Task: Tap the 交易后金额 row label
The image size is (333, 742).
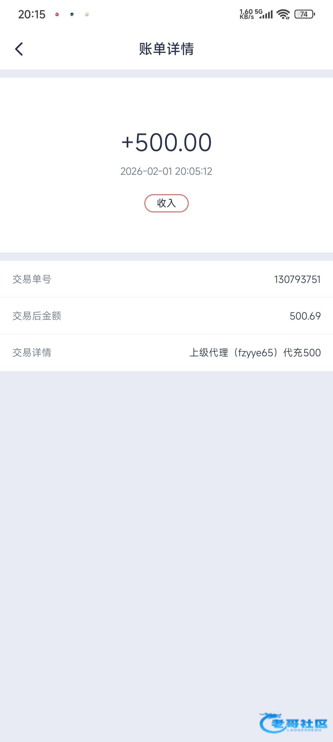Action: click(x=37, y=316)
